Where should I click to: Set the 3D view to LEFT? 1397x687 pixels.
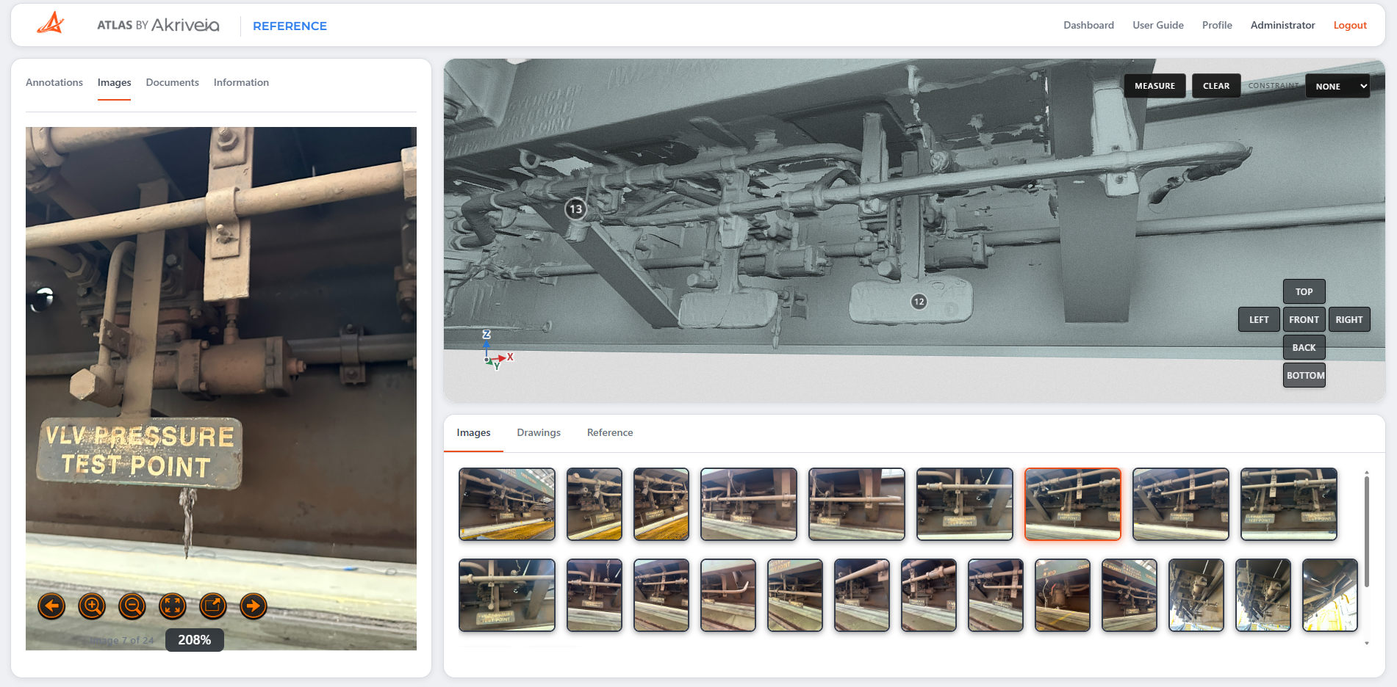click(1259, 319)
